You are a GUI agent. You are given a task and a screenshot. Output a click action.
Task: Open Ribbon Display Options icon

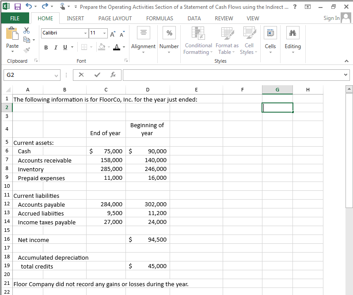click(307, 7)
